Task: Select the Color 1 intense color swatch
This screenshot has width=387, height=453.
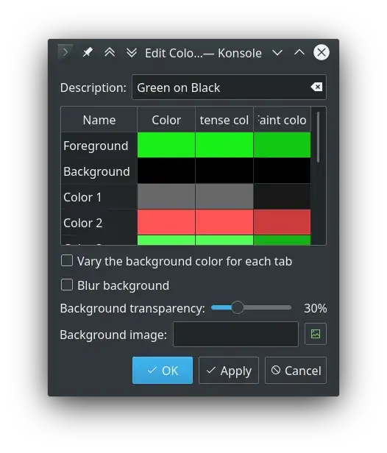Action: click(x=224, y=196)
